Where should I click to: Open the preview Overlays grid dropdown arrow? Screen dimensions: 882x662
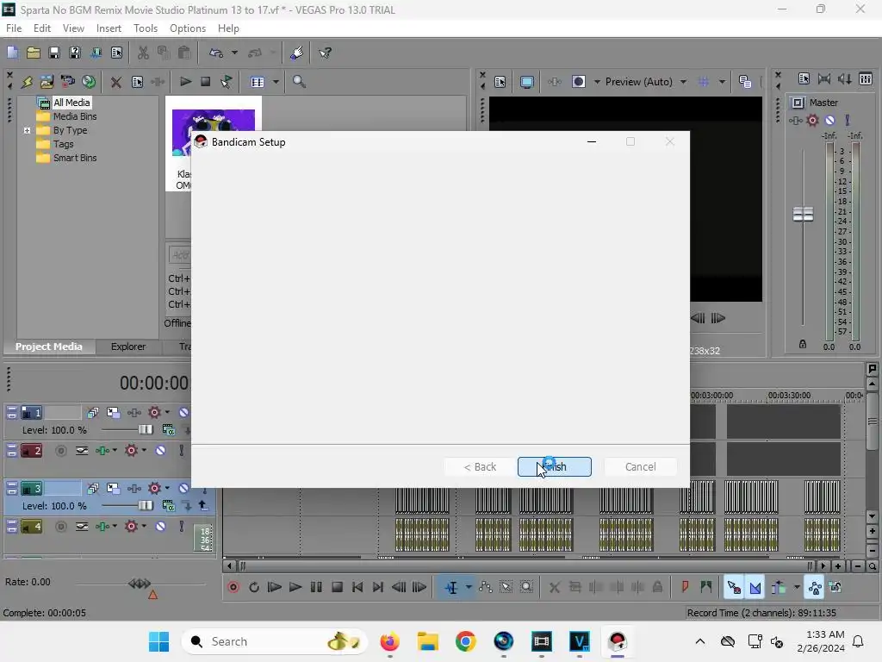pos(722,82)
